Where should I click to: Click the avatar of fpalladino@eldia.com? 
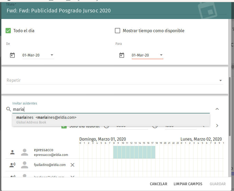(25, 165)
